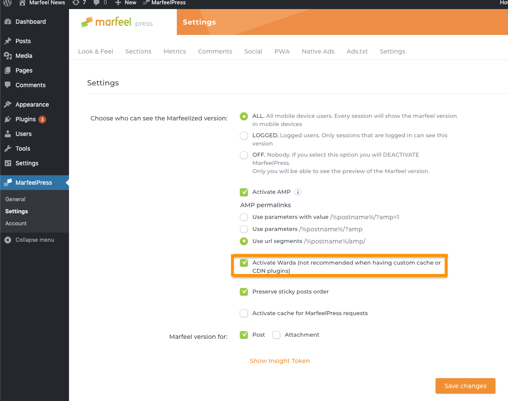The width and height of the screenshot is (508, 401).
Task: Click the marfeel press logo
Action: pos(116,22)
